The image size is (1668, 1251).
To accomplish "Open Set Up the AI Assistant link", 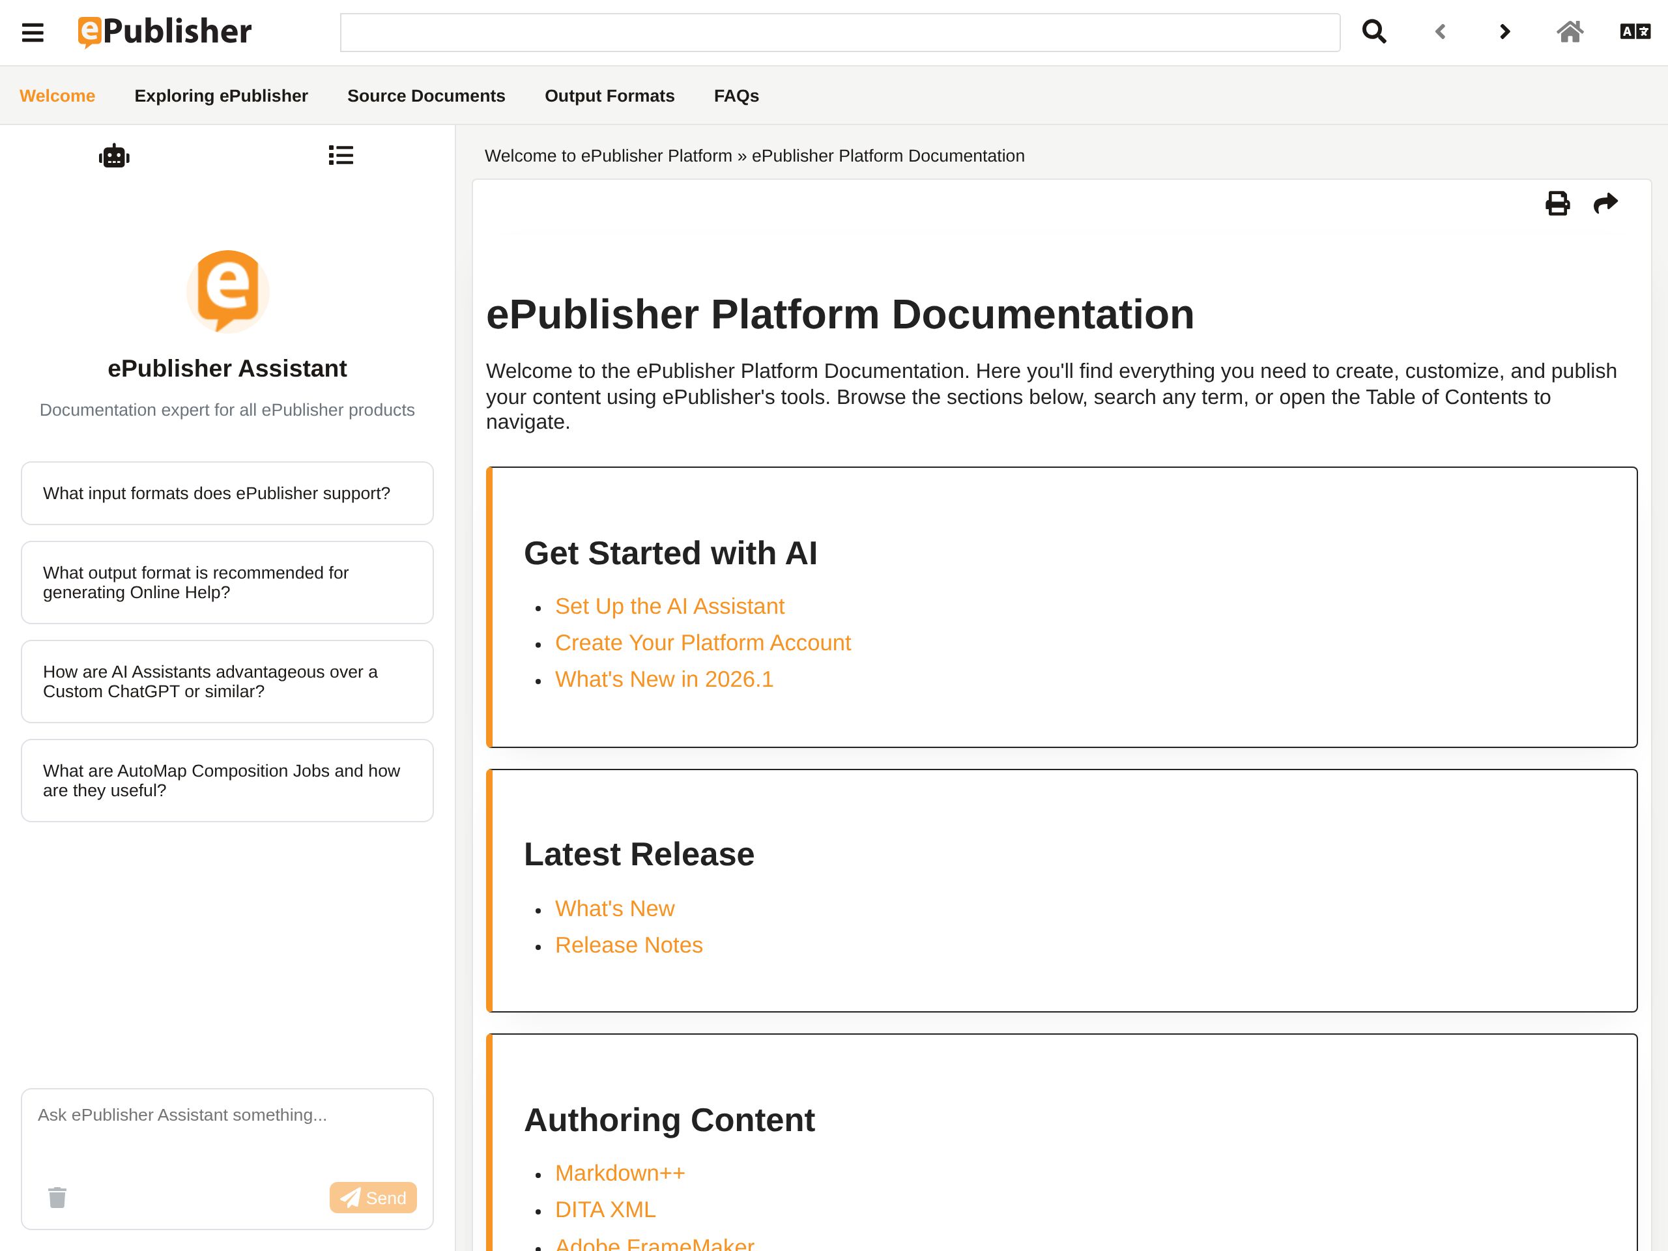I will coord(670,606).
